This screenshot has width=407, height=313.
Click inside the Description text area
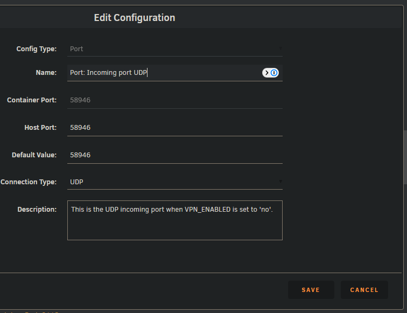coord(174,220)
